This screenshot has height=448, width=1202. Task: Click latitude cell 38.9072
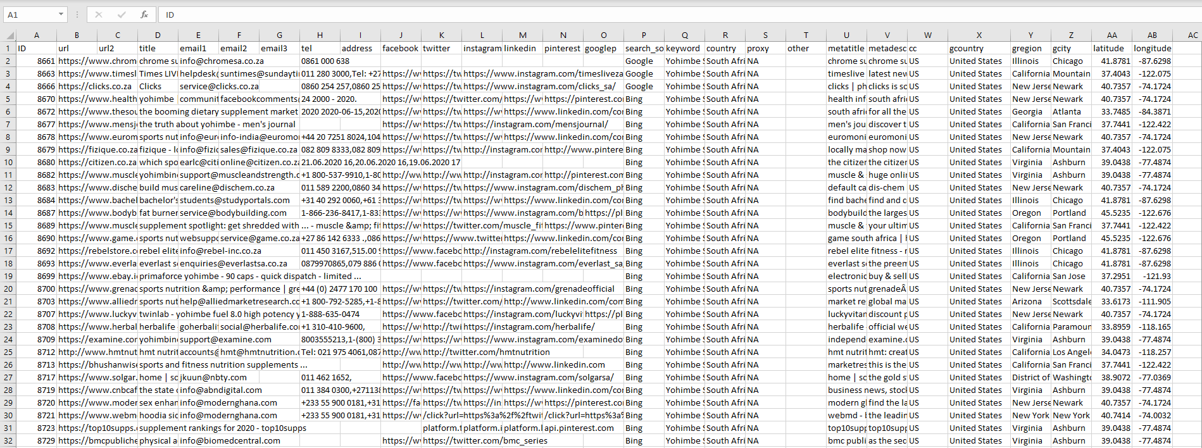pyautogui.click(x=1112, y=377)
